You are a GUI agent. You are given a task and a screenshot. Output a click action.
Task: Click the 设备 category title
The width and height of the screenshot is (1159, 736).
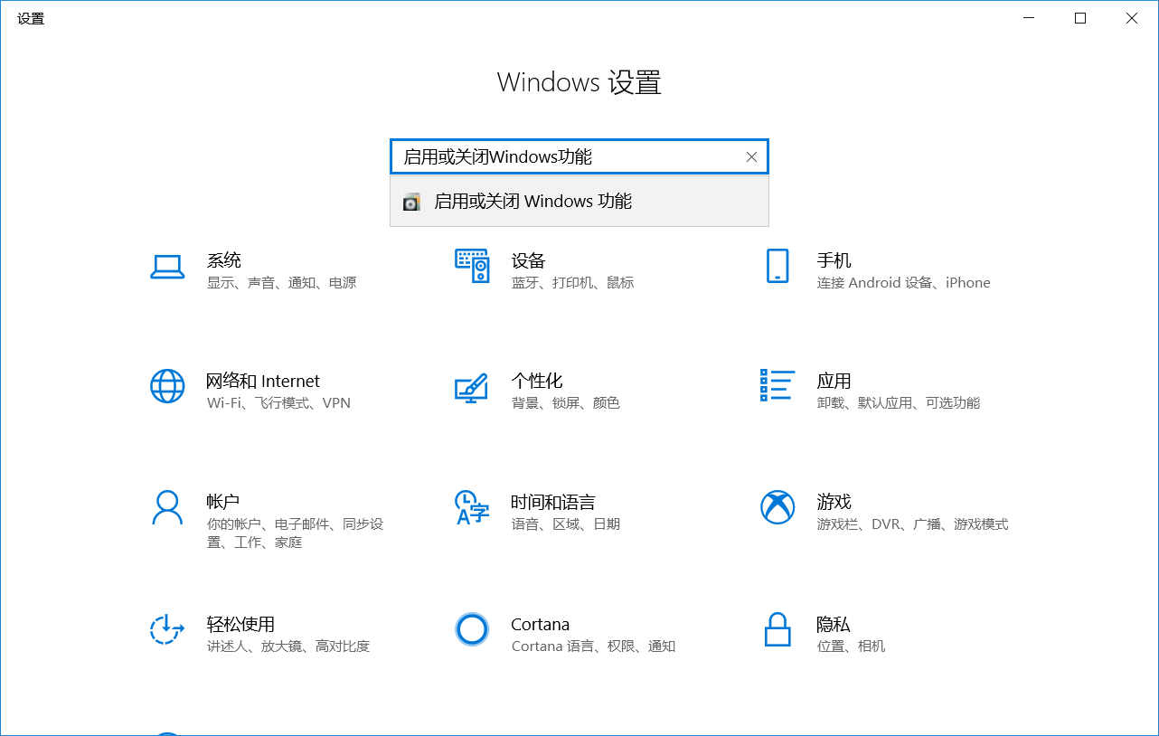(x=529, y=260)
